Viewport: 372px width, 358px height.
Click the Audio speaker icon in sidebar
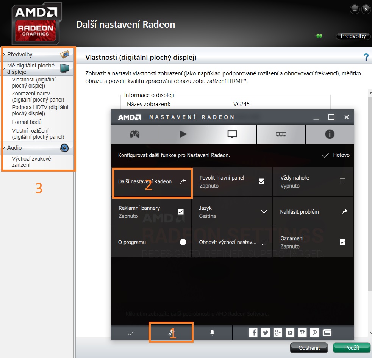point(64,148)
